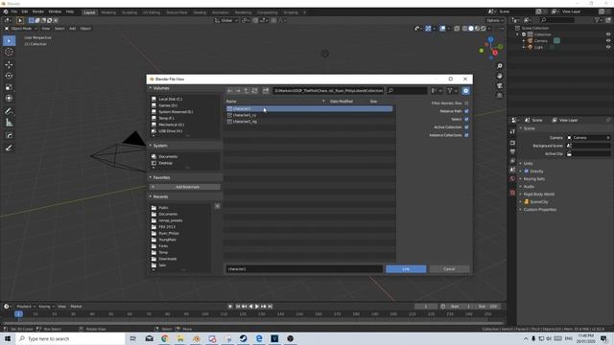
Task: Toggle the file browser options gear
Action: (x=465, y=91)
